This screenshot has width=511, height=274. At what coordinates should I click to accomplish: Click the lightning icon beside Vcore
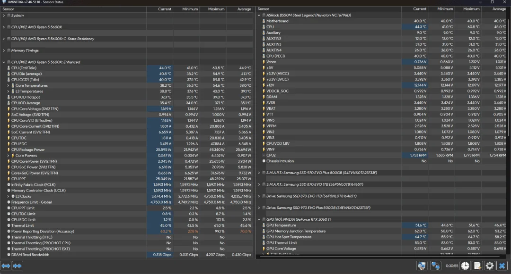(x=264, y=62)
